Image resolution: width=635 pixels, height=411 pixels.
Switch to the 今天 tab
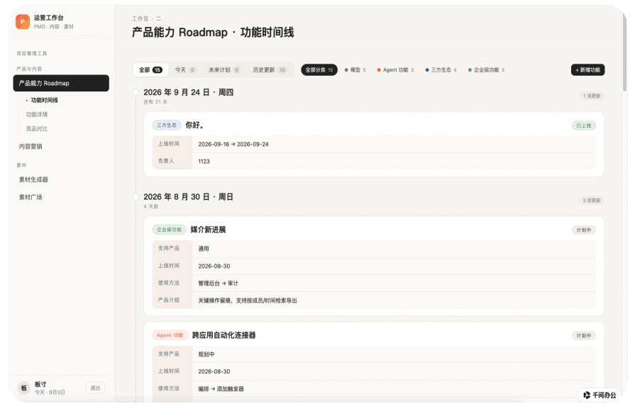click(185, 70)
